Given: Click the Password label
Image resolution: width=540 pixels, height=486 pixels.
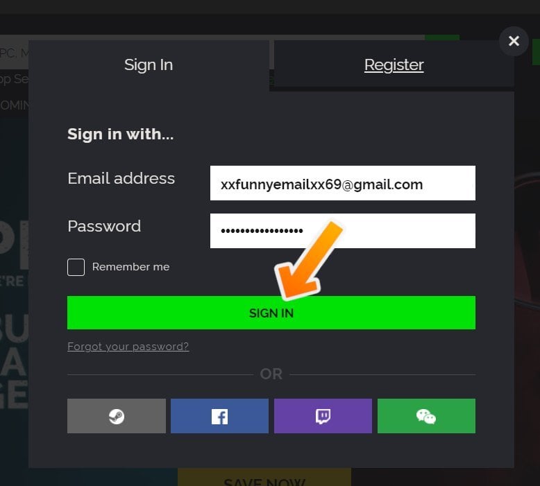Looking at the screenshot, I should pos(104,226).
